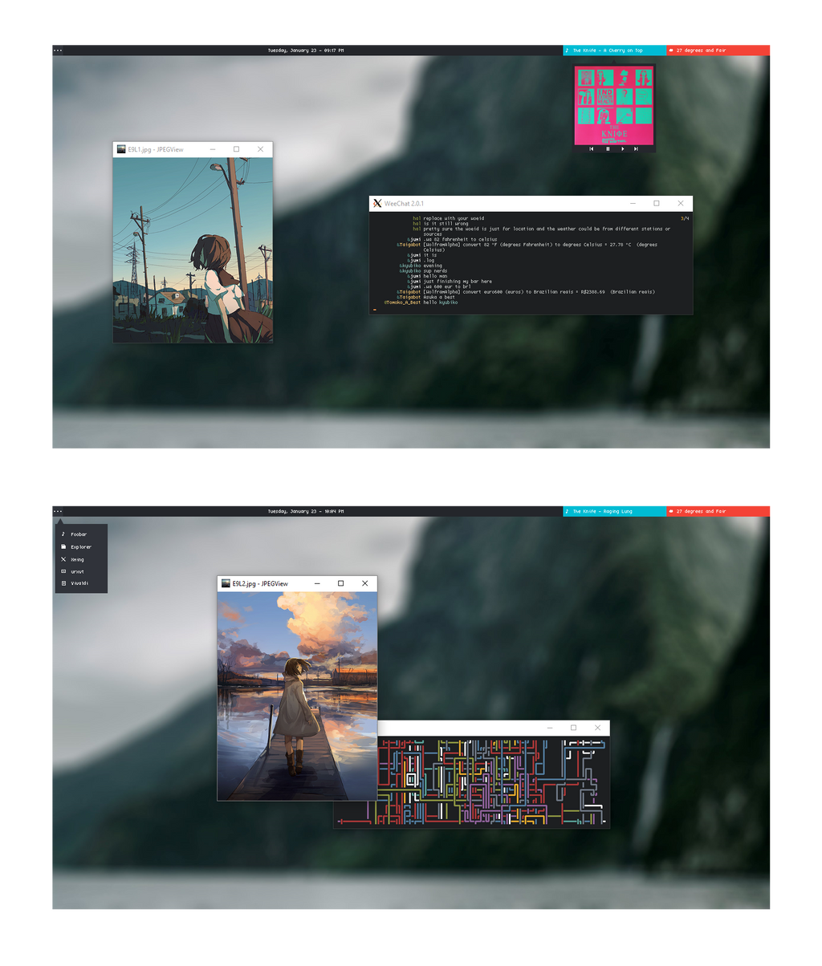The width and height of the screenshot is (822, 966).
Task: Click the cloud weather icon in the 09:17 PM bar
Action: pyautogui.click(x=671, y=51)
